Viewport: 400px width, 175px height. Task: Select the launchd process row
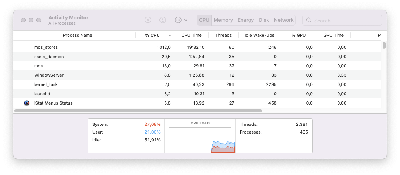(197, 94)
